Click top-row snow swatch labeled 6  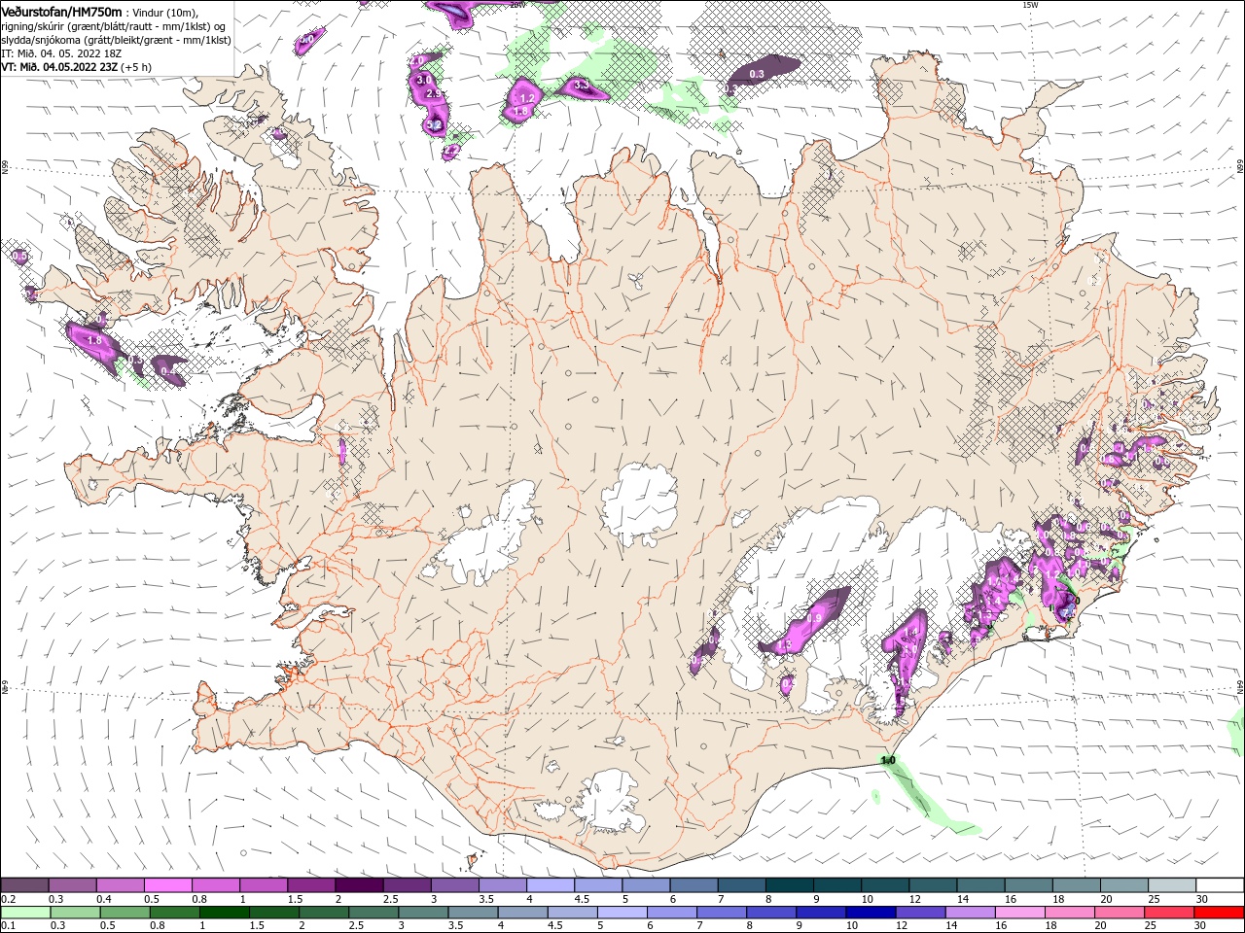(x=694, y=885)
